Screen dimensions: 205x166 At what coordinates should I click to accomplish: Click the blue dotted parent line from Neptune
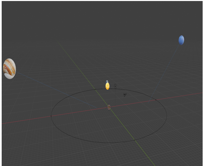[164, 73]
